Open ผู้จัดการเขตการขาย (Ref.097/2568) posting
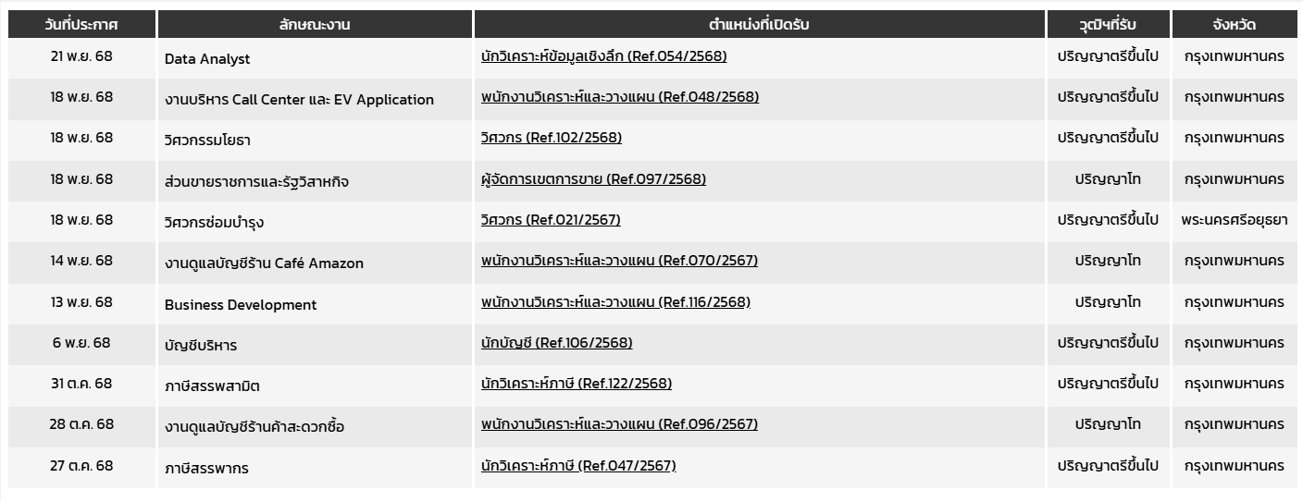The height and width of the screenshot is (502, 1303). pos(593,179)
